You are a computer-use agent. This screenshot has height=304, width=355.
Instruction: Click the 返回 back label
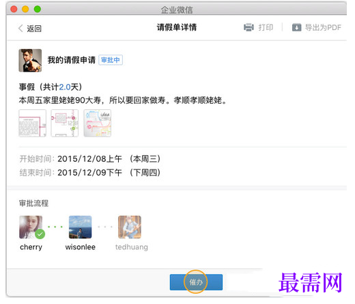tap(34, 29)
